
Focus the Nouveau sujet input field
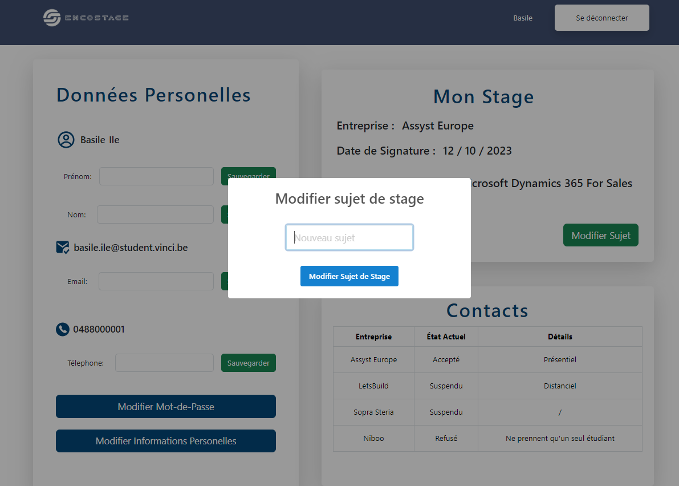(x=349, y=237)
